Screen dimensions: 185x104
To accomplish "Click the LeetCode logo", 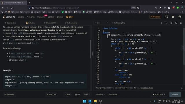I will 9,17.
